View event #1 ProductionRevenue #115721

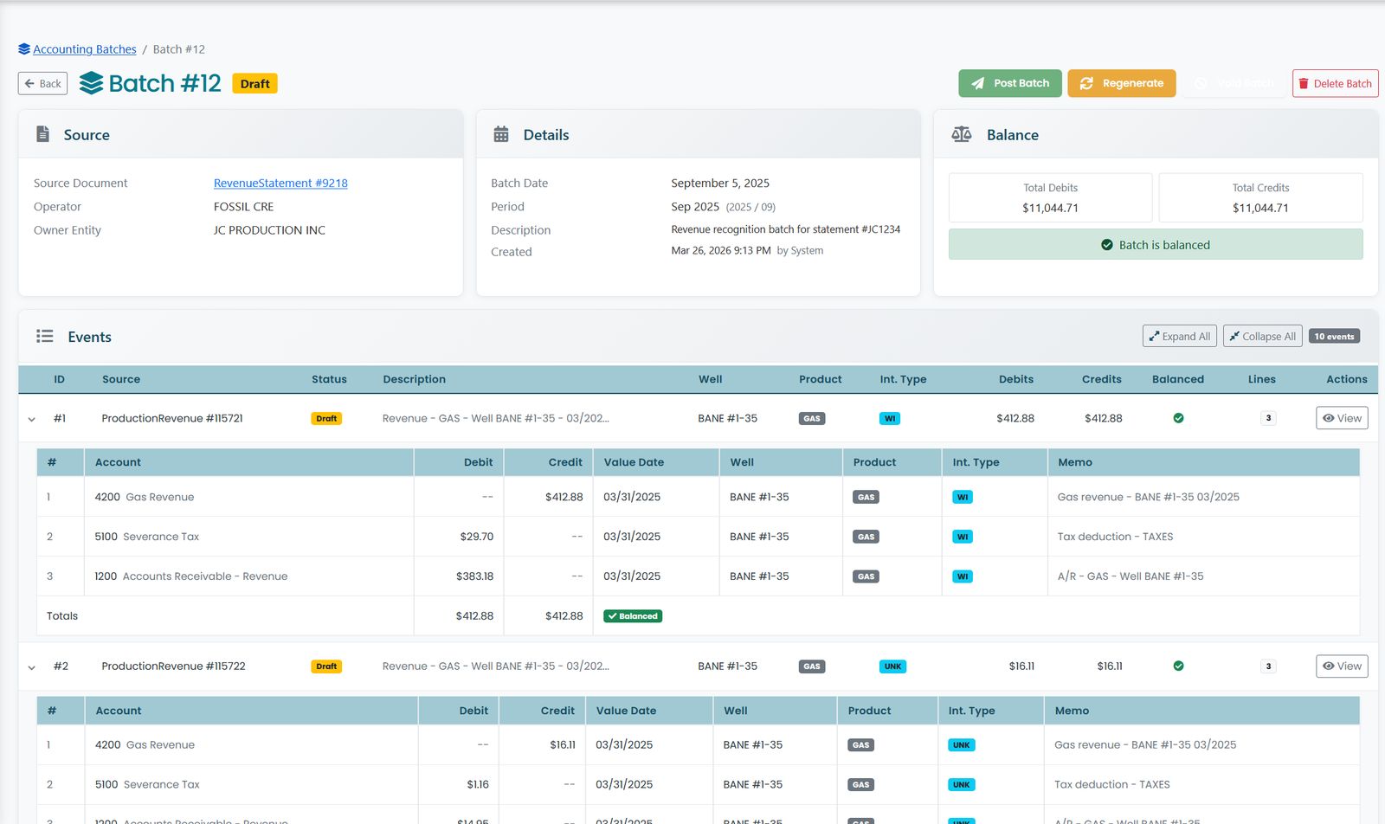[1342, 418]
